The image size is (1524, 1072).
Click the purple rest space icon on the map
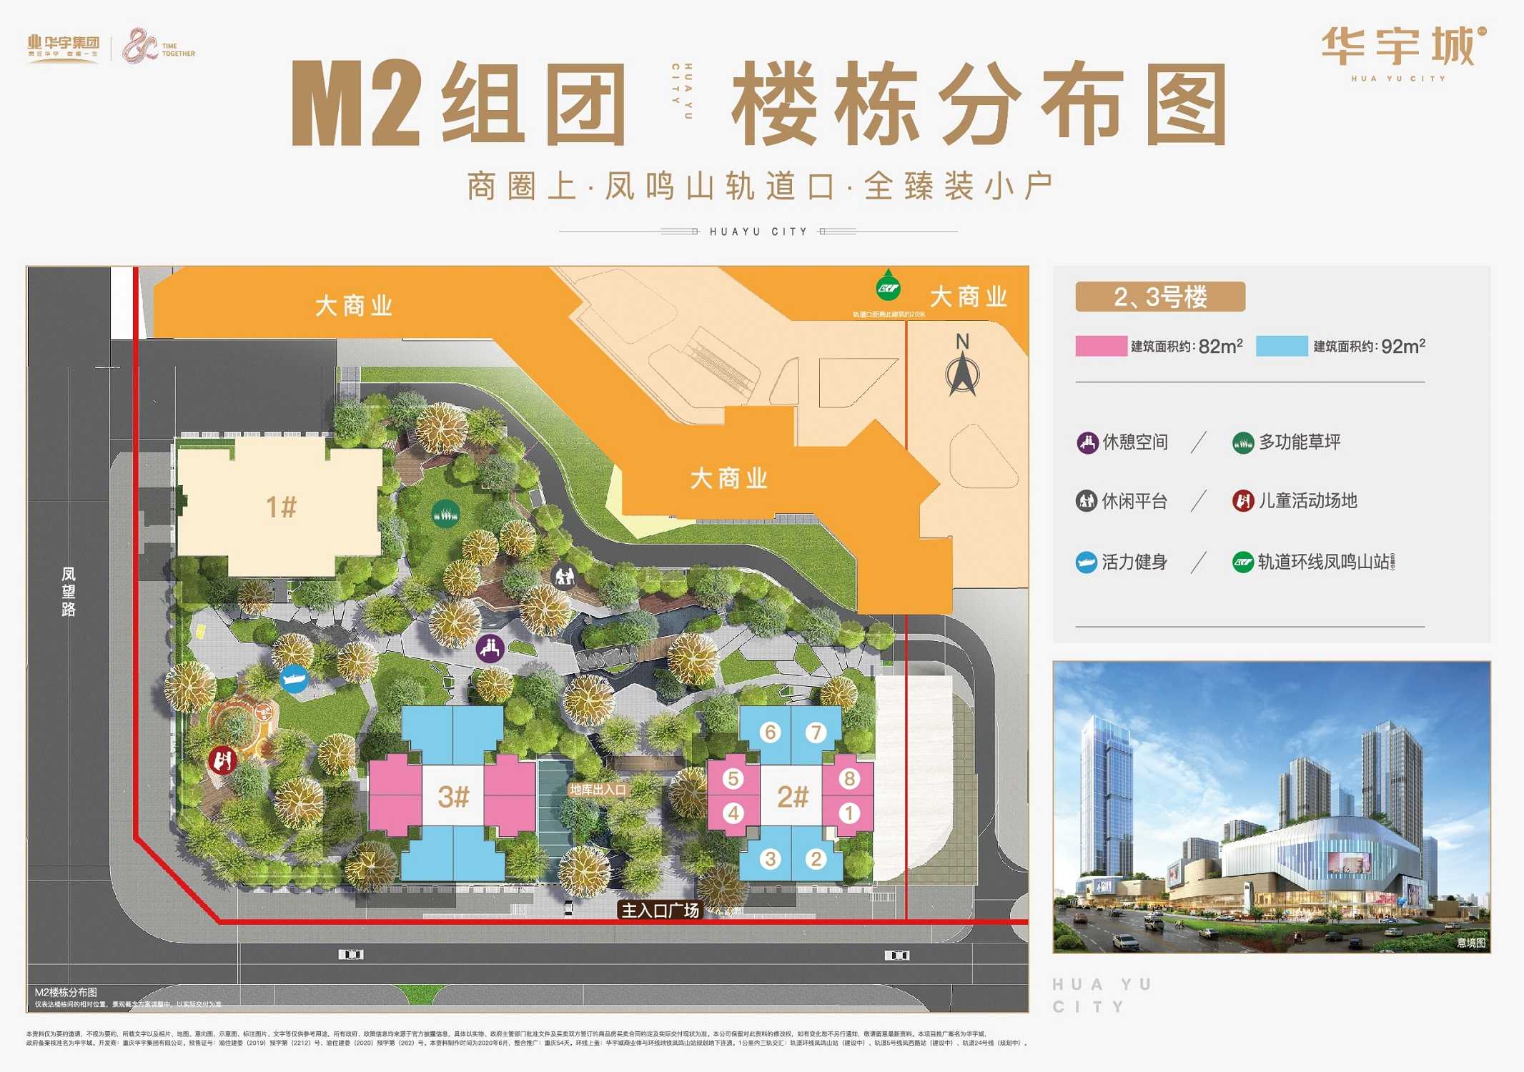click(x=490, y=648)
